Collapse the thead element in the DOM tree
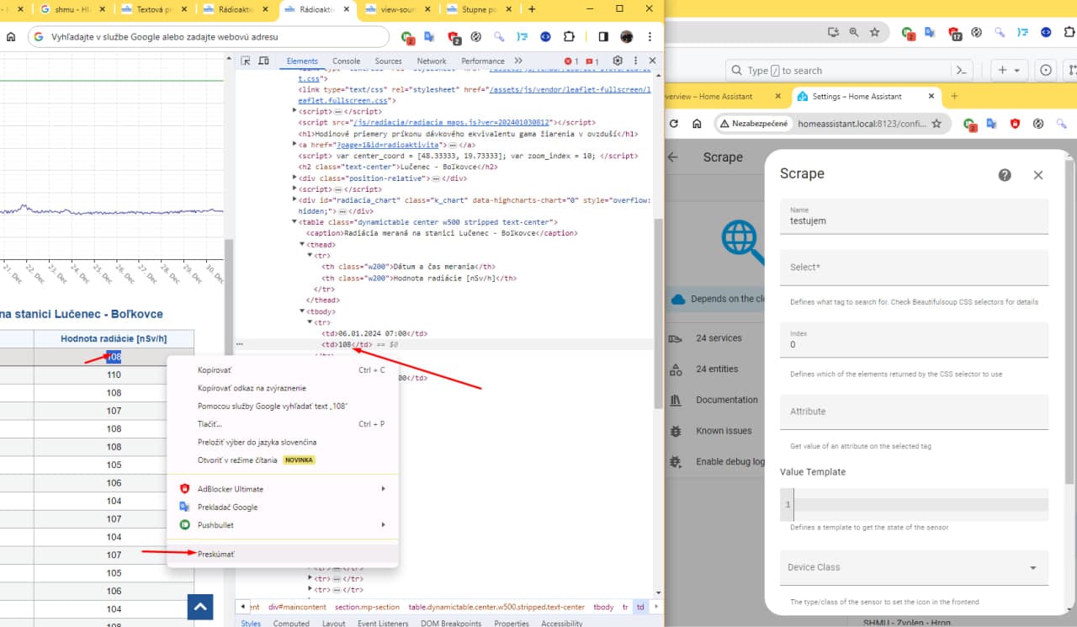This screenshot has height=627, width=1077. point(303,243)
